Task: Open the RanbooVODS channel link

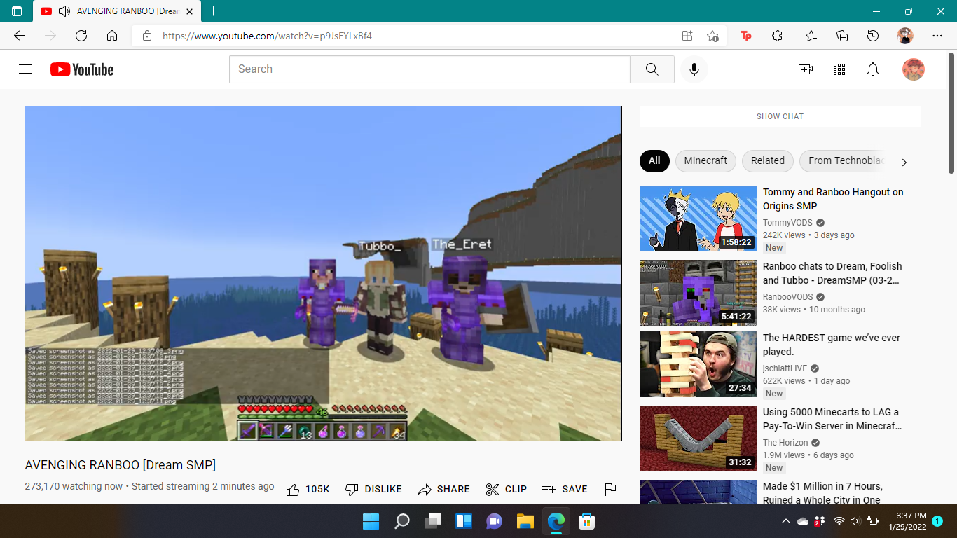Action: pos(789,297)
